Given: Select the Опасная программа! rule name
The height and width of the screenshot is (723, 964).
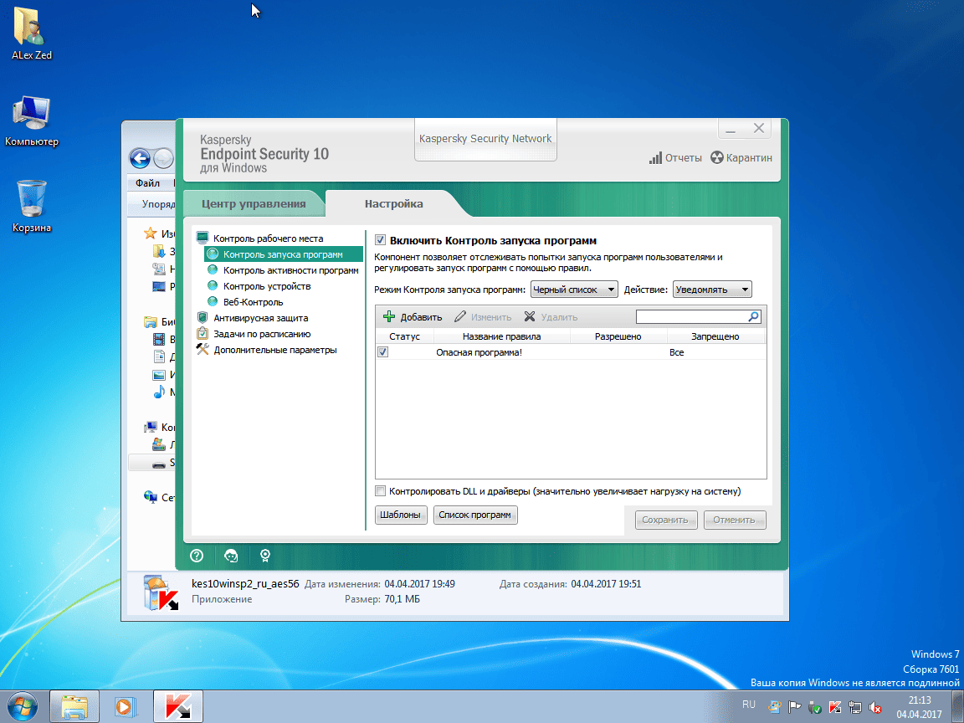Looking at the screenshot, I should [x=479, y=353].
